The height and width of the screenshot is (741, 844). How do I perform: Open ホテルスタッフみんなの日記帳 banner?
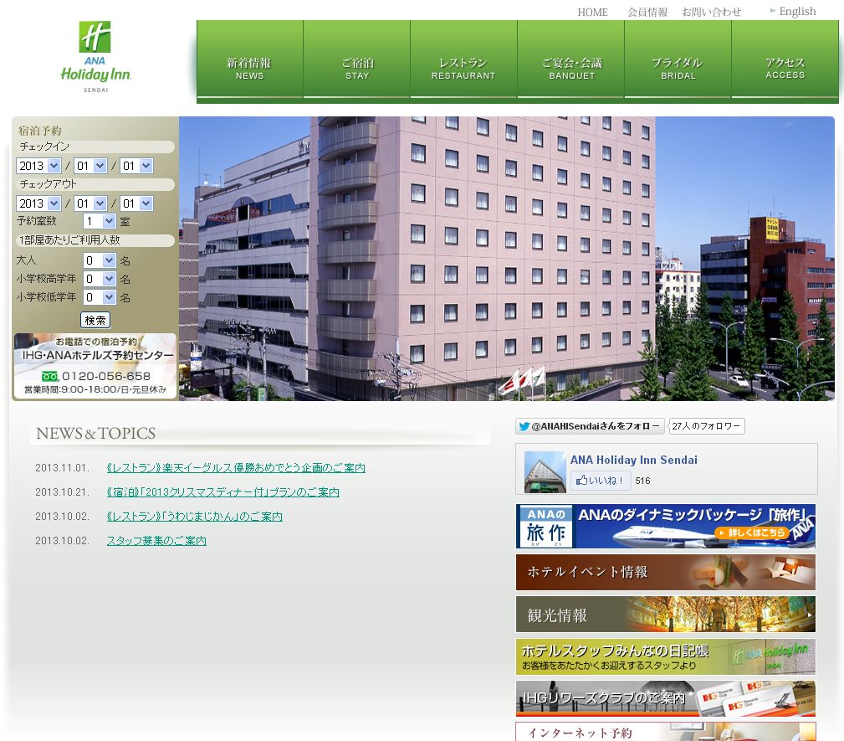coord(665,657)
